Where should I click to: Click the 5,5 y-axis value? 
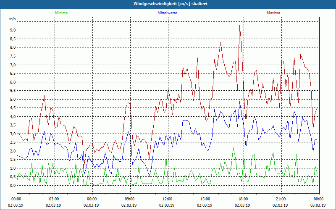13,91
